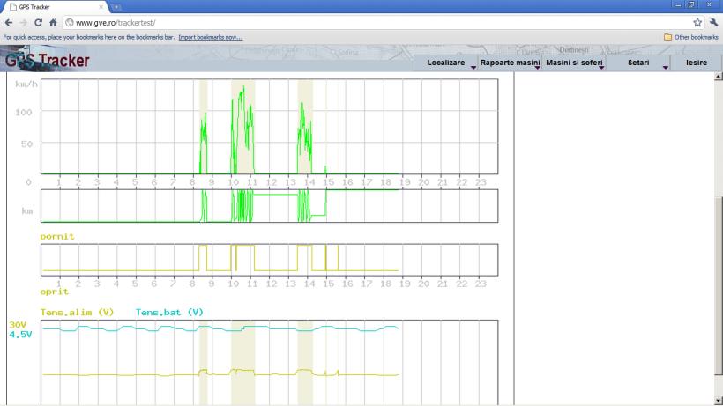Click the browser forward arrow
Image resolution: width=723 pixels, height=406 pixels.
24,22
